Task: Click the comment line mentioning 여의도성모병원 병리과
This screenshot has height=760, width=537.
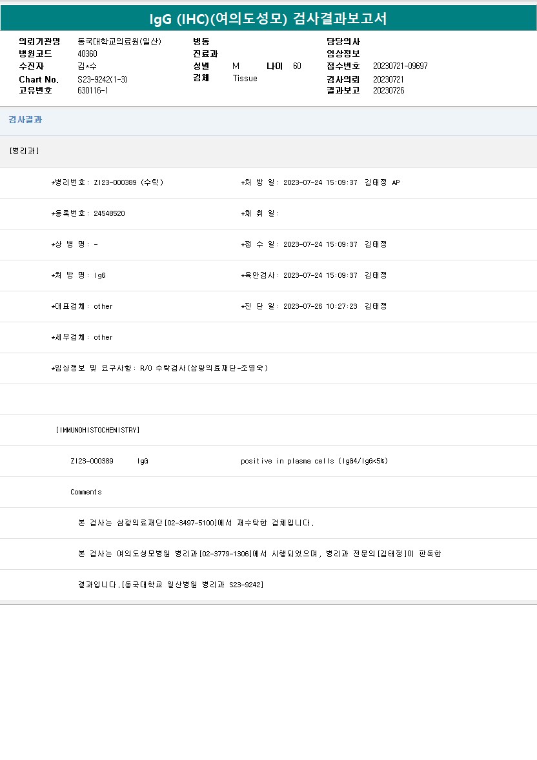Action: coord(259,554)
